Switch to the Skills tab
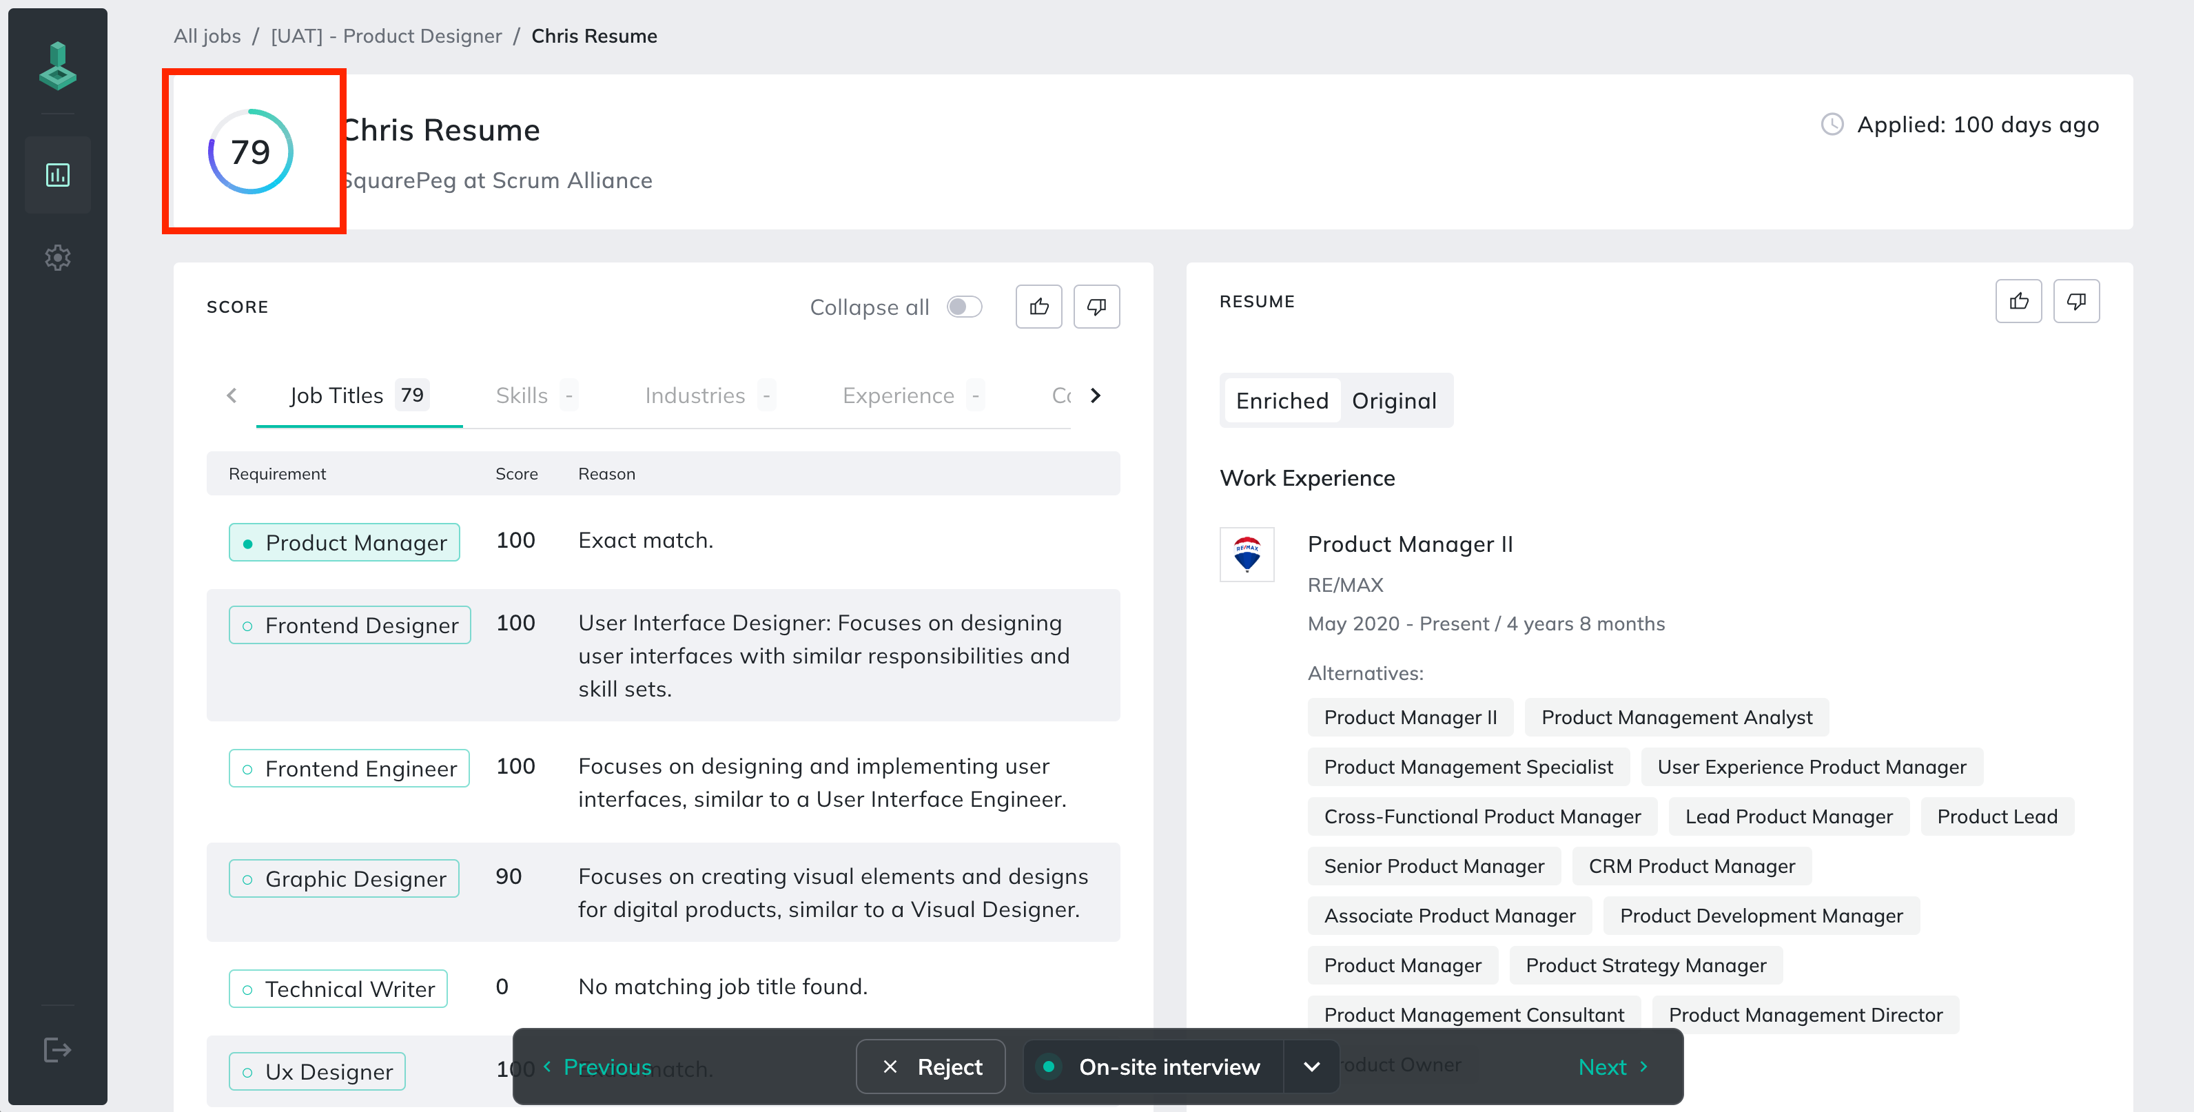The image size is (2194, 1112). point(537,396)
